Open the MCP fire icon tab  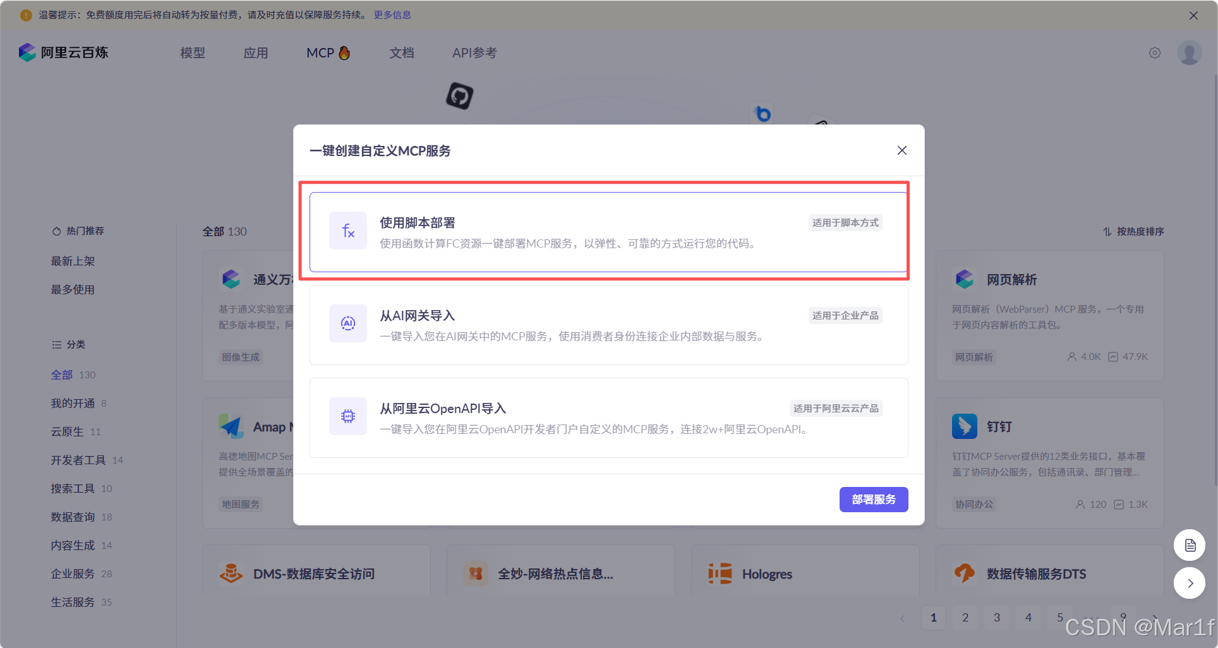click(328, 53)
